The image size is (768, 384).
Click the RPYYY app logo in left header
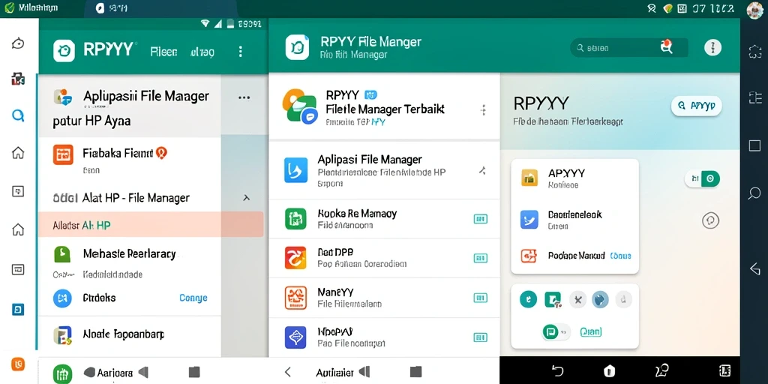tap(64, 51)
